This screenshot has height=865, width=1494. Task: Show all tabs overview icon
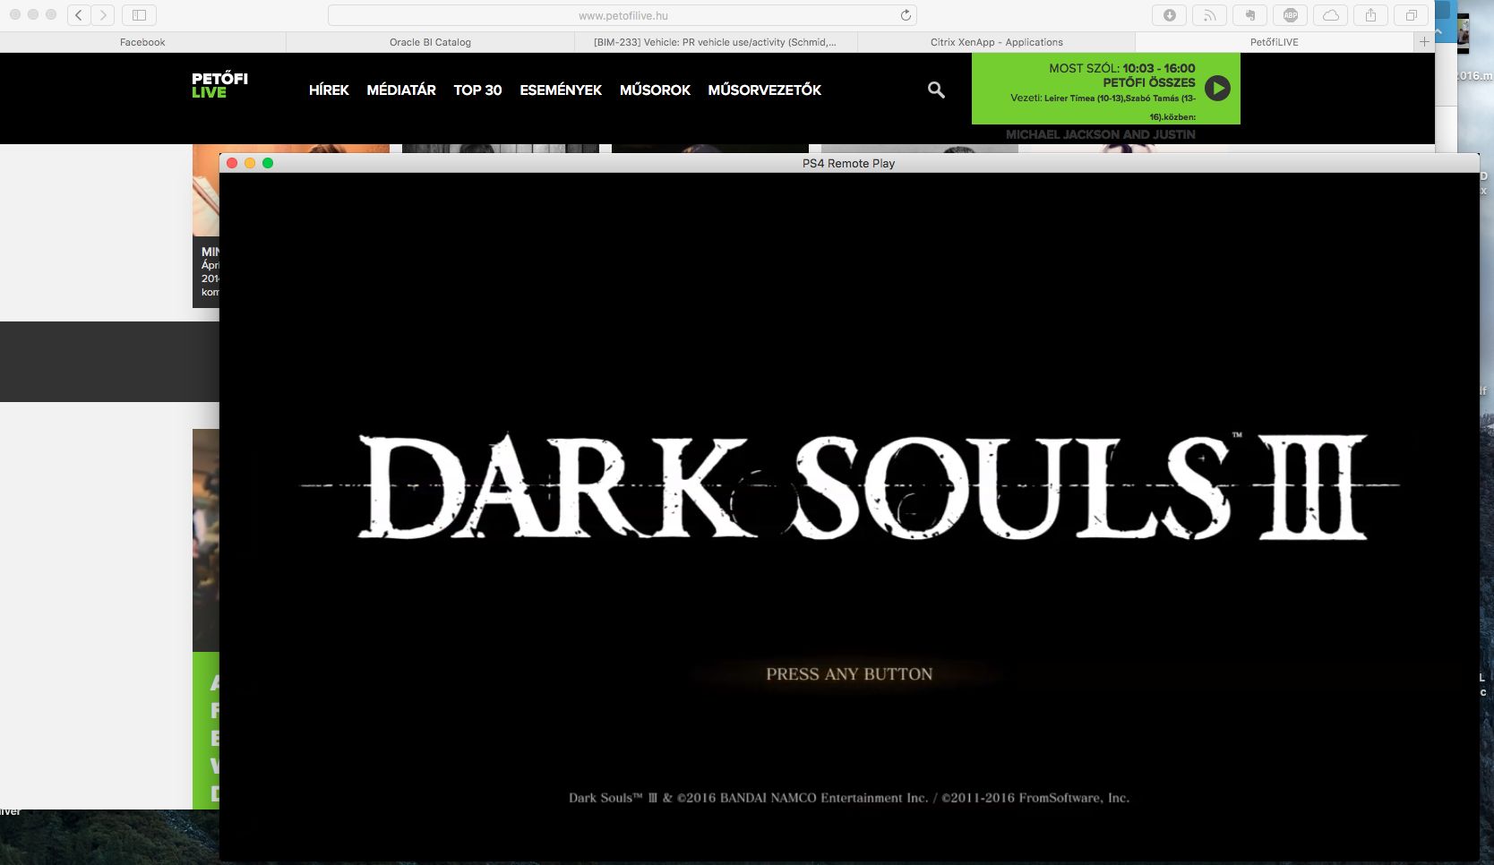click(x=1411, y=15)
